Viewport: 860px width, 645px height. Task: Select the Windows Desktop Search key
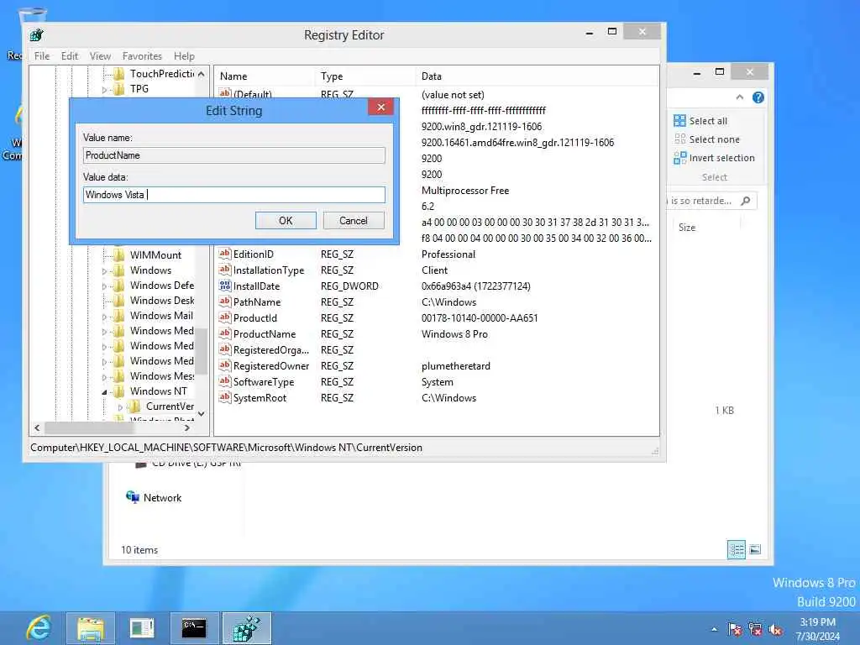[x=162, y=301]
